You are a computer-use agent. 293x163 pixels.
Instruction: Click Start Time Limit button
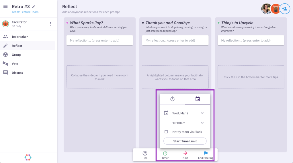point(185,141)
